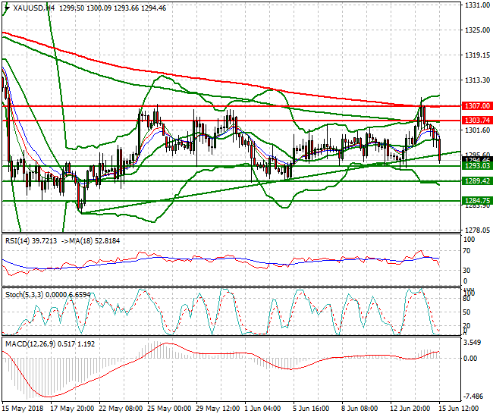This screenshot has width=493, height=417.
Task: Select the XAUUSD,H4 chart title text
Action: (34, 8)
